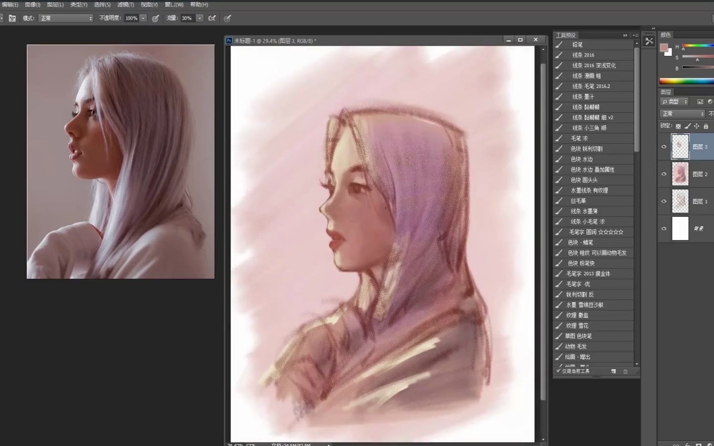Select 锐利切割 反 preset

point(593,294)
